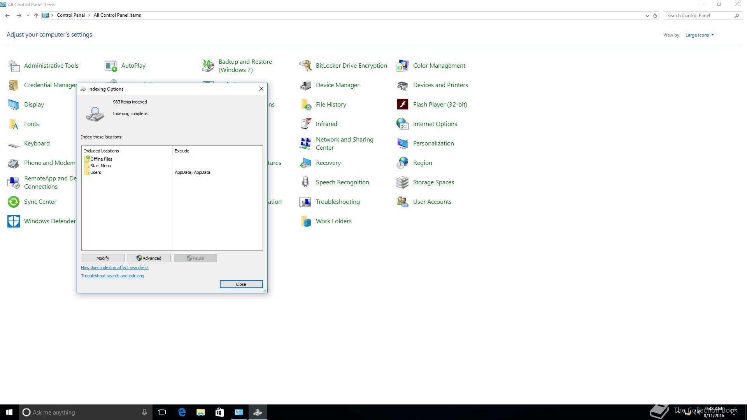Open Storage Spaces icon
The height and width of the screenshot is (420, 747).
[x=403, y=182]
